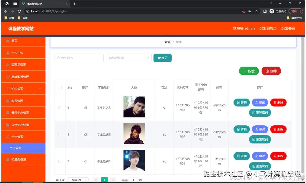Open a new browser tab with plus icon
The height and width of the screenshot is (183, 306).
(x=74, y=4)
